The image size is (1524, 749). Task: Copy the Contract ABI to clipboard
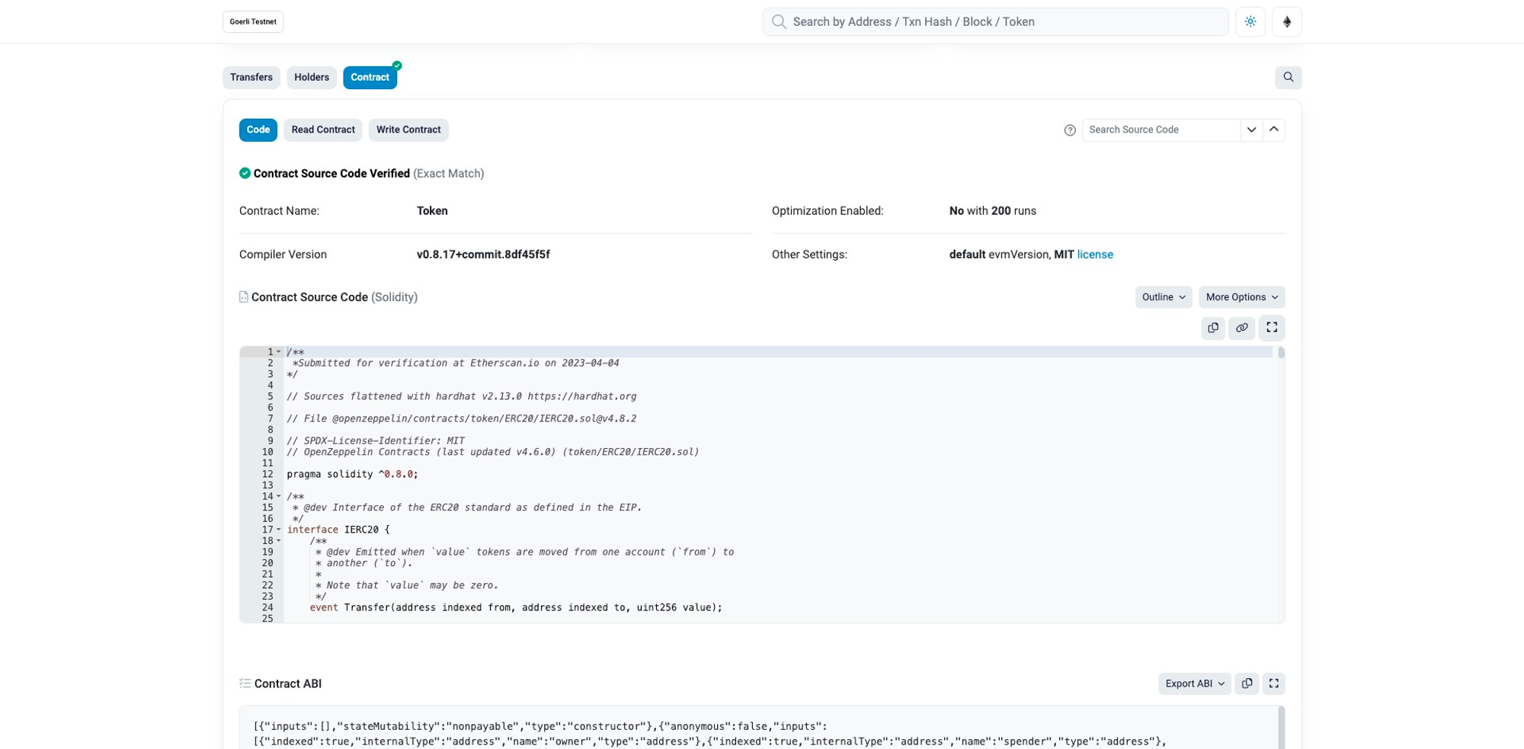[x=1247, y=683]
